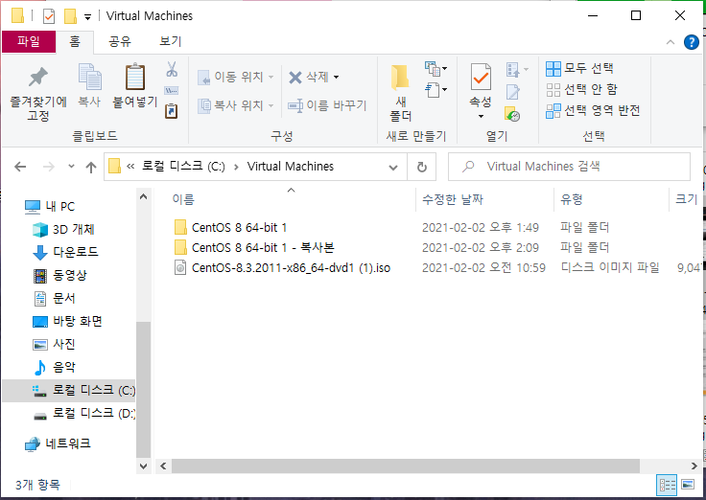The width and height of the screenshot is (706, 500).
Task: Open the recent locations dropdown arrow
Action: tap(71, 167)
